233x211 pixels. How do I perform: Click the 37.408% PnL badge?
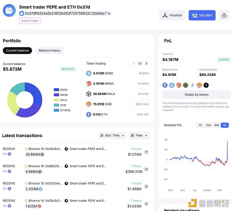coord(224,60)
